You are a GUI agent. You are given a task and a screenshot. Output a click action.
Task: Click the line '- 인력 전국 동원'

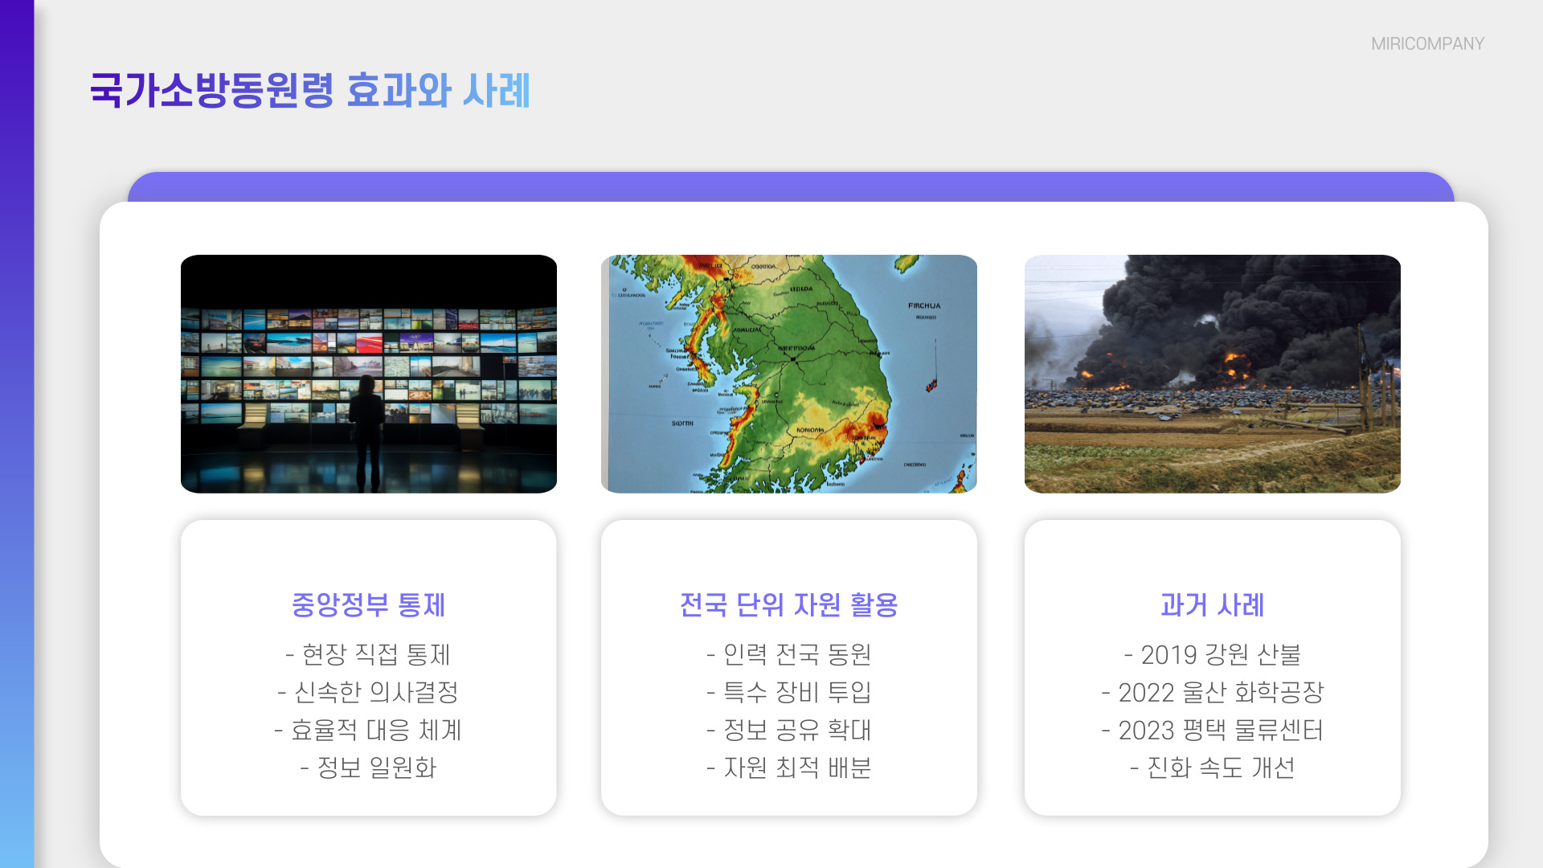pos(788,654)
